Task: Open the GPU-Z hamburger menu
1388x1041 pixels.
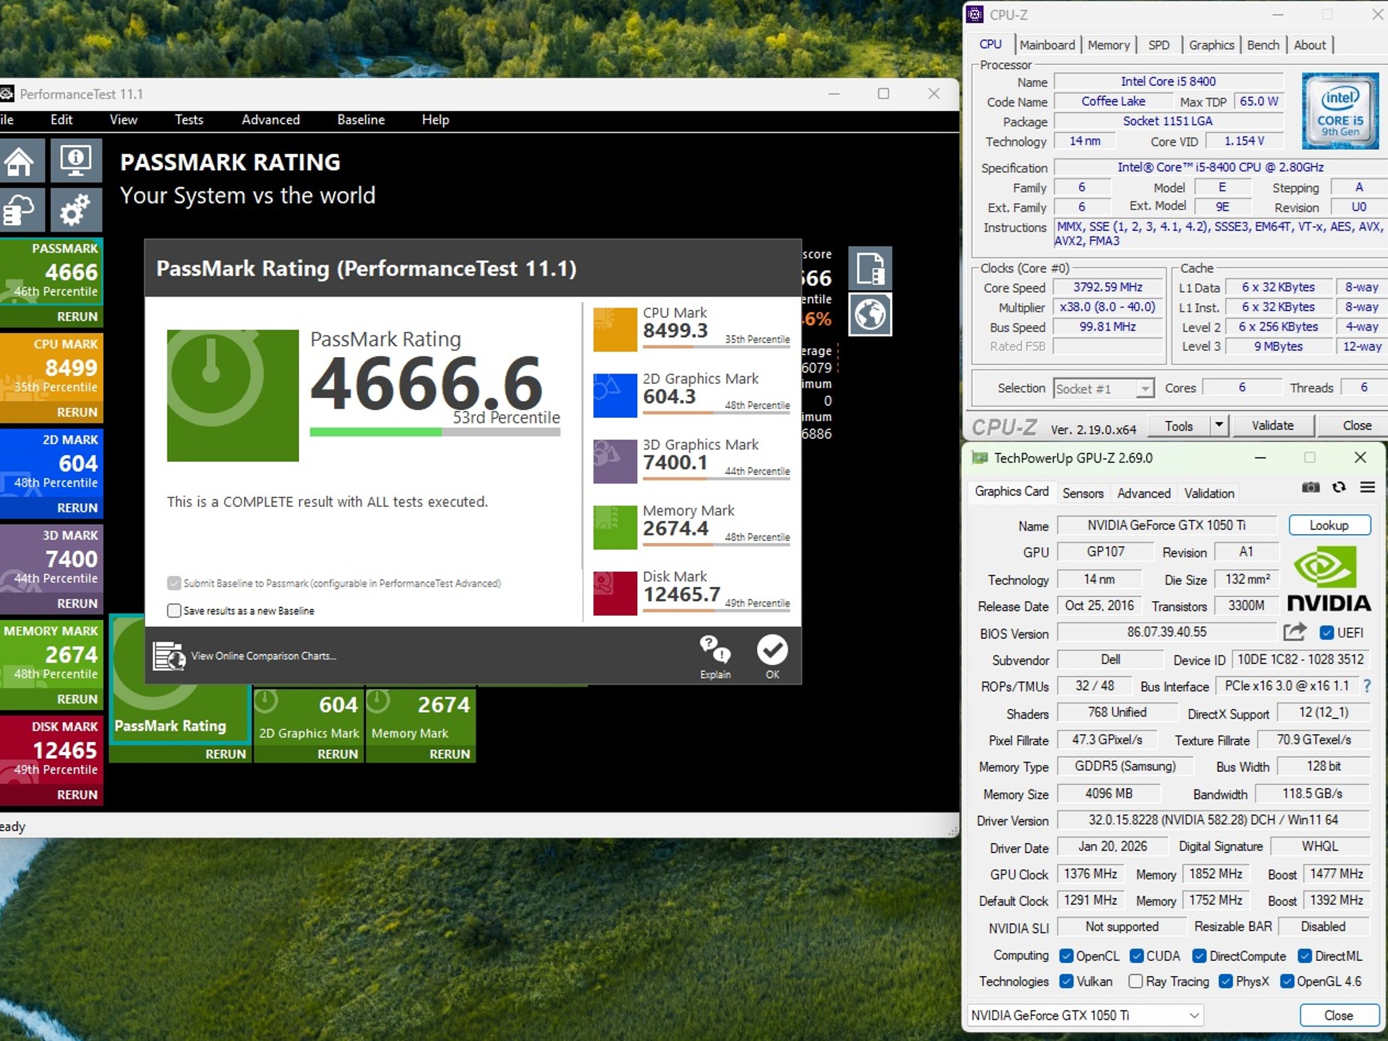Action: pyautogui.click(x=1368, y=487)
